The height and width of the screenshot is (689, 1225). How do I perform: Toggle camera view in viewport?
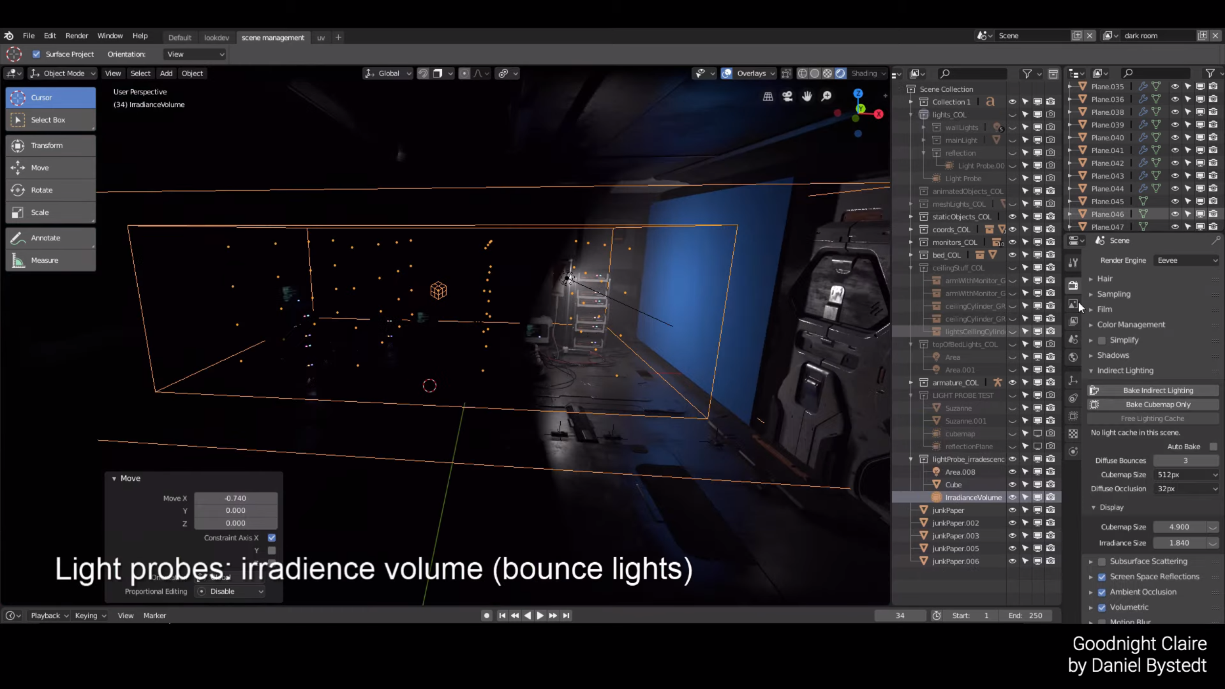tap(787, 96)
